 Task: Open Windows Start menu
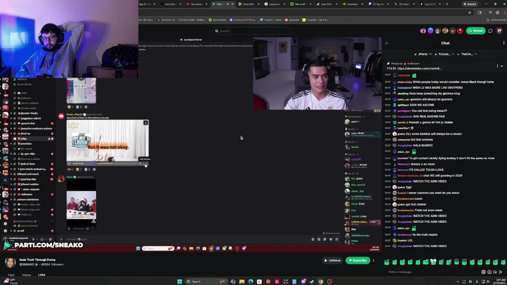[179, 281]
